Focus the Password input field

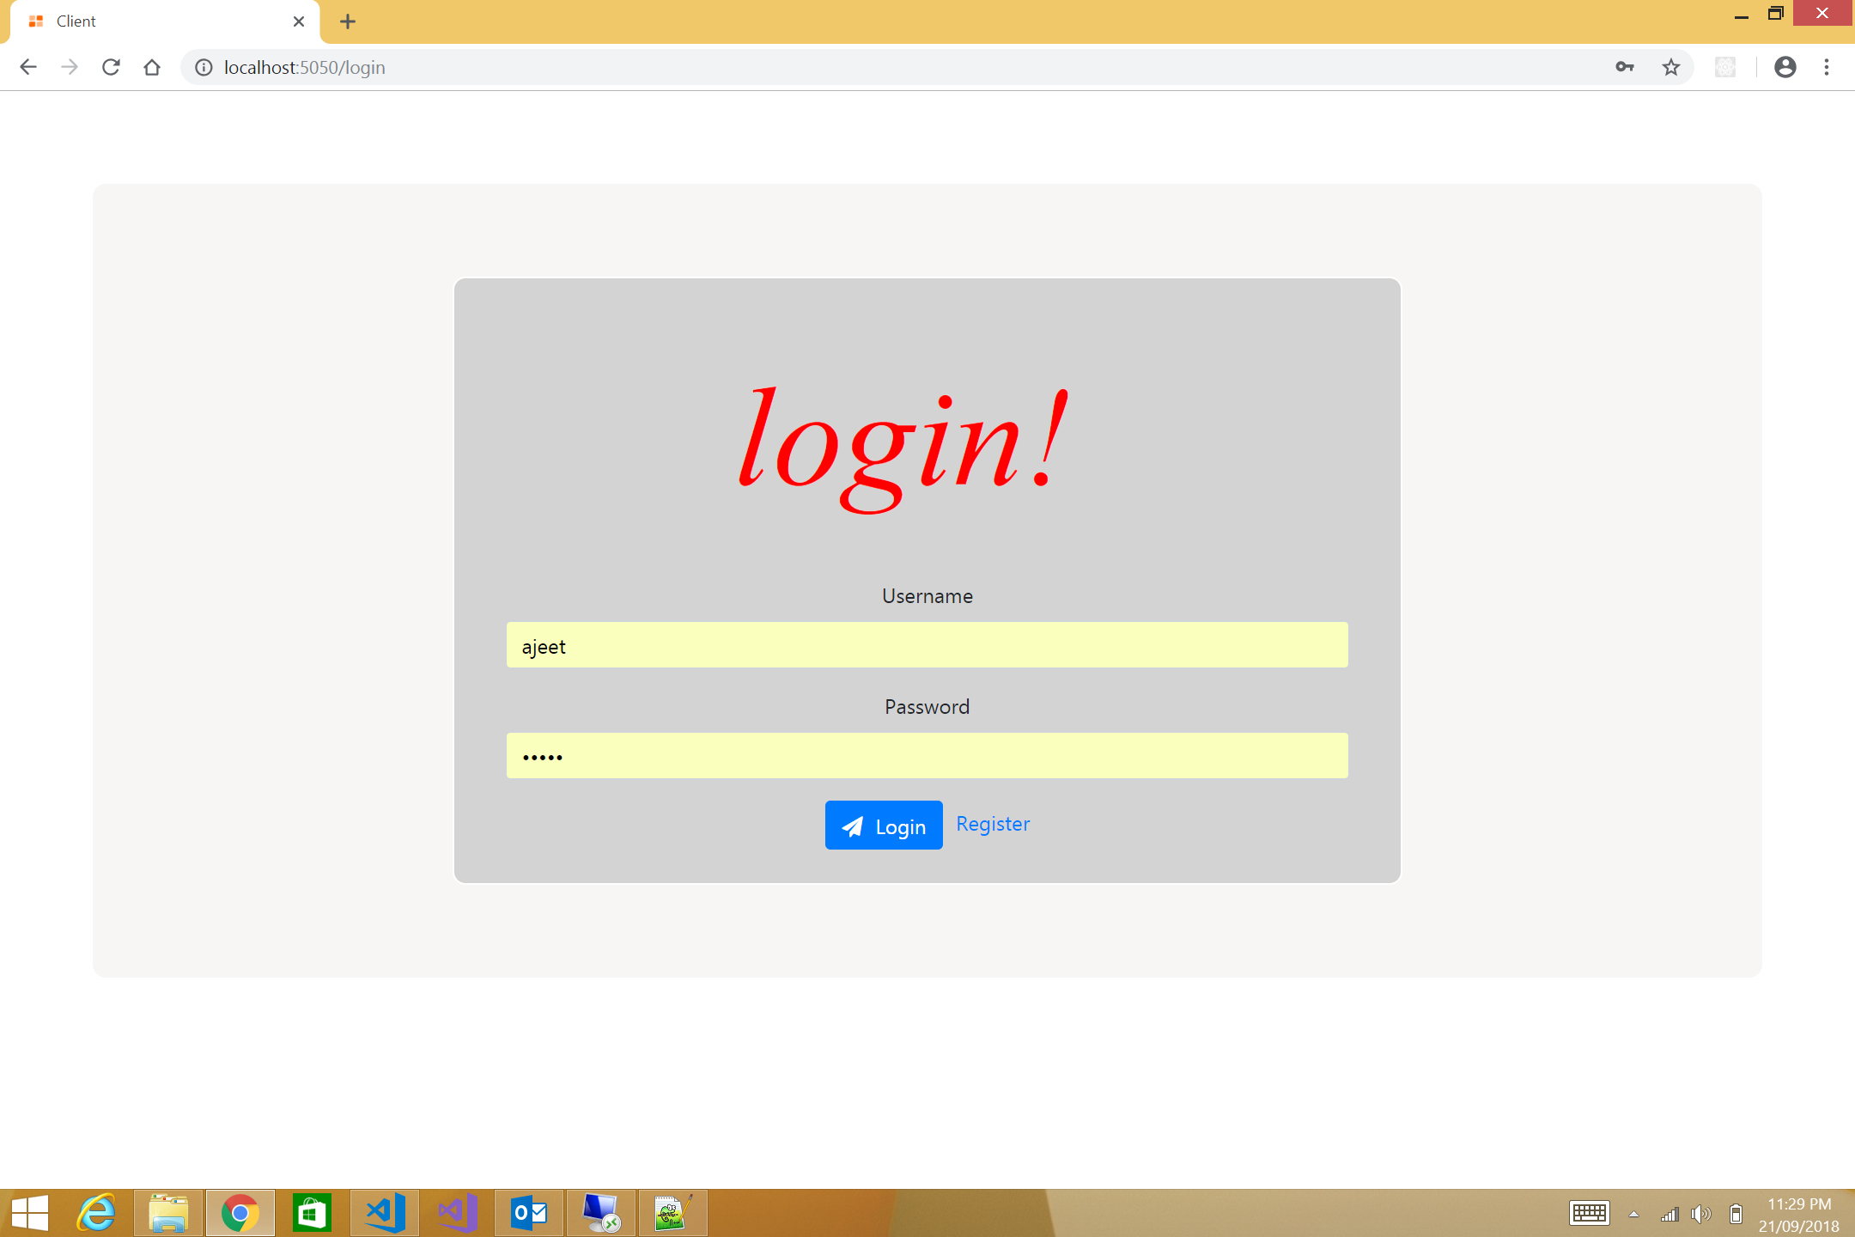pos(927,756)
